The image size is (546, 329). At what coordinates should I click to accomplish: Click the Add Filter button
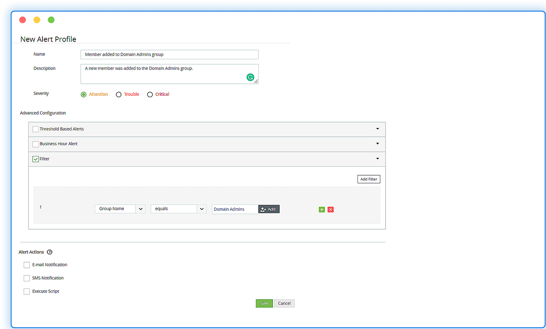tap(368, 179)
